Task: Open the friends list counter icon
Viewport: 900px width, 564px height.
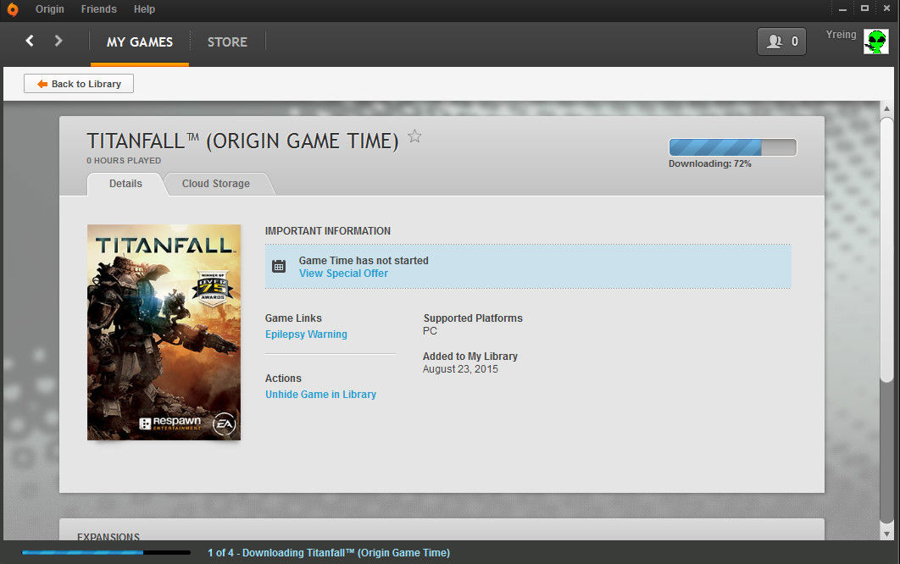Action: pos(781,41)
